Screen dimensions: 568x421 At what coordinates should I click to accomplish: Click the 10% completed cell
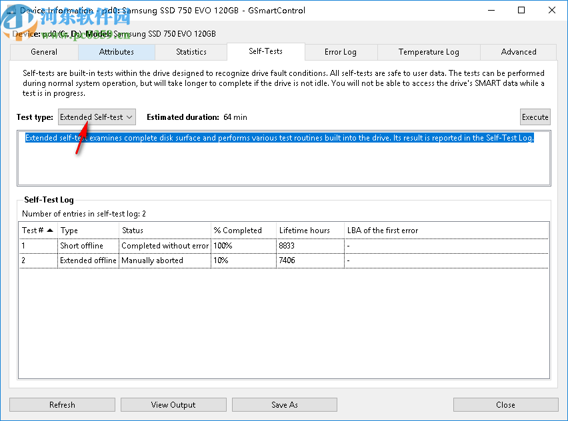(x=243, y=260)
